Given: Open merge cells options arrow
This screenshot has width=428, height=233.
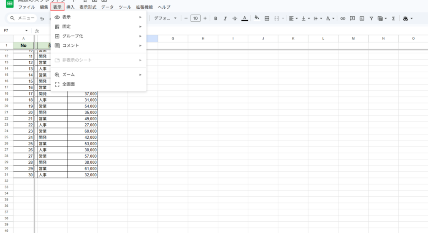Looking at the screenshot, I should (283, 18).
